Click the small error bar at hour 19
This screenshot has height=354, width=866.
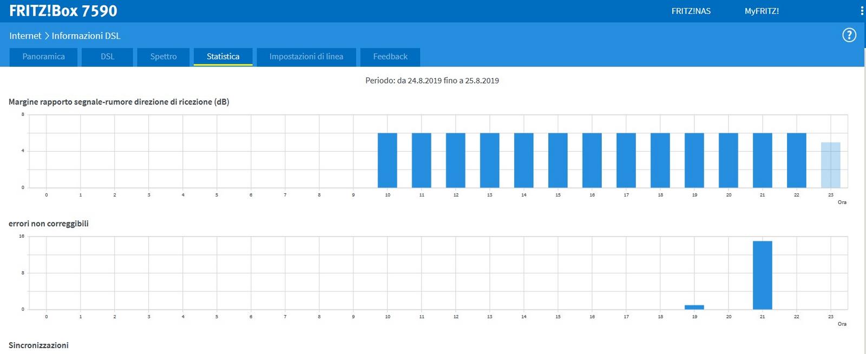click(694, 307)
